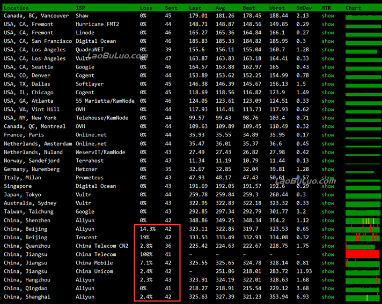Screen dimensions: 382x304
Task: Click the chart bar for Shanghai Aliyun
Action: 363,298
